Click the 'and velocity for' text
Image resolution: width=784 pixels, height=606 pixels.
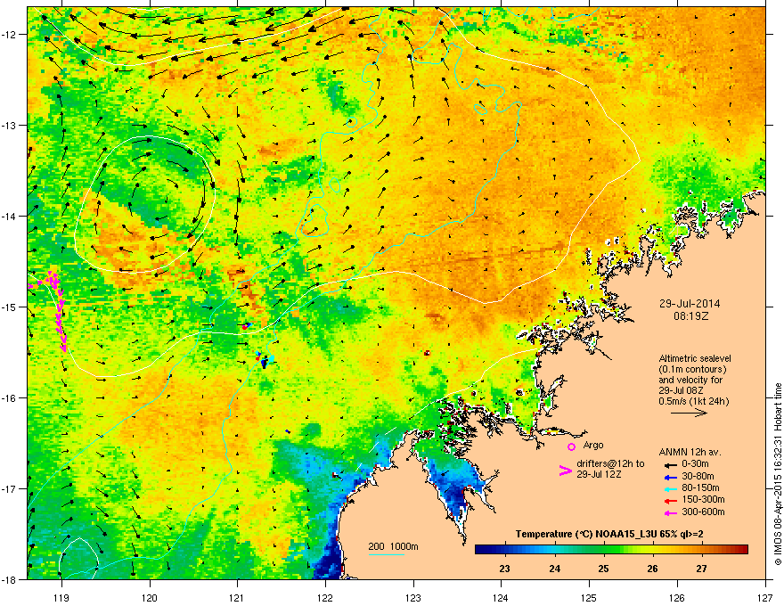tap(690, 380)
